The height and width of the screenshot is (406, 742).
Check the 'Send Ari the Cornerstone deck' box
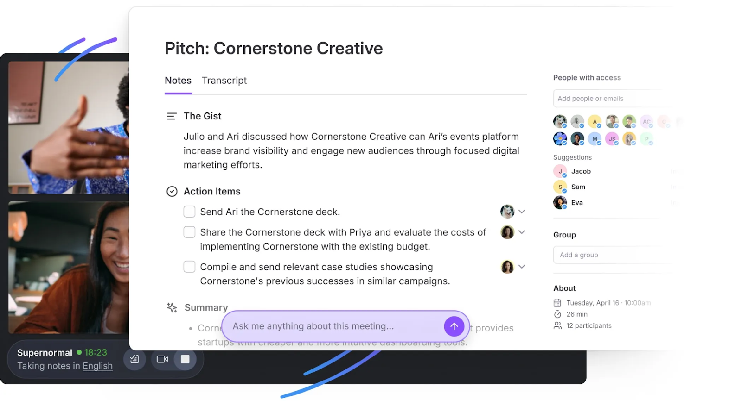click(x=189, y=212)
